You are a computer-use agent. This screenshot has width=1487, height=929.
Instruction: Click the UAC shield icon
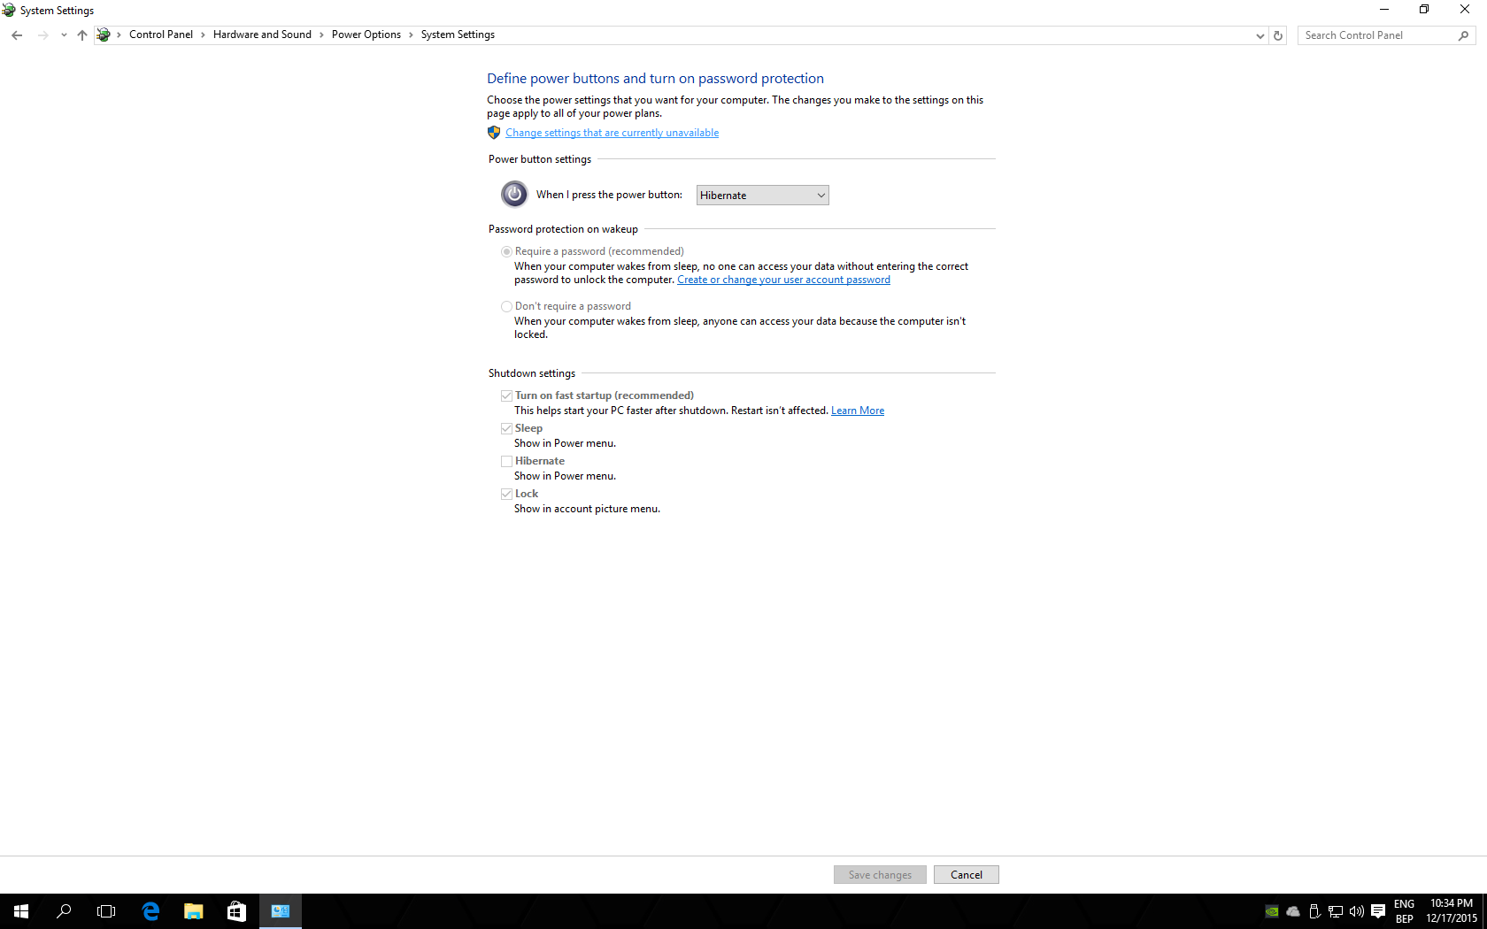[494, 133]
